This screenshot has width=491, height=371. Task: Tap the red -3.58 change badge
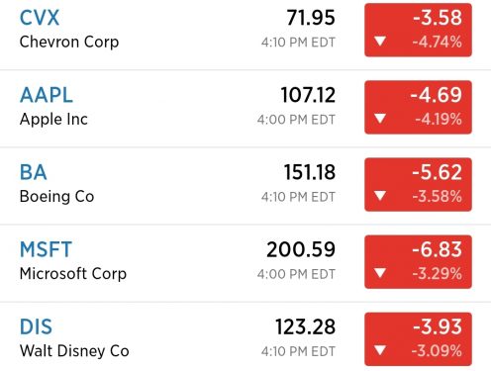click(x=418, y=30)
